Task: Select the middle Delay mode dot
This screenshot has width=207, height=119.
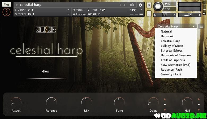Action: (x=165, y=104)
